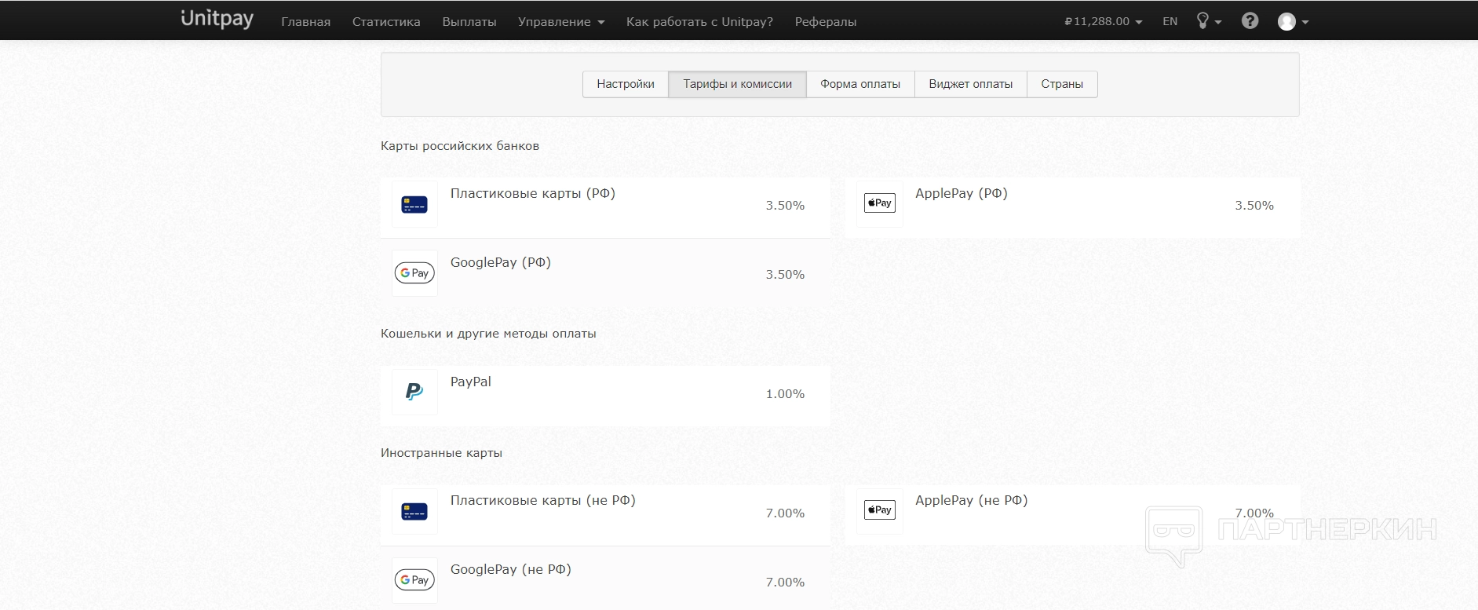This screenshot has width=1478, height=610.
Task: Click the PayPal logo icon
Action: (414, 392)
